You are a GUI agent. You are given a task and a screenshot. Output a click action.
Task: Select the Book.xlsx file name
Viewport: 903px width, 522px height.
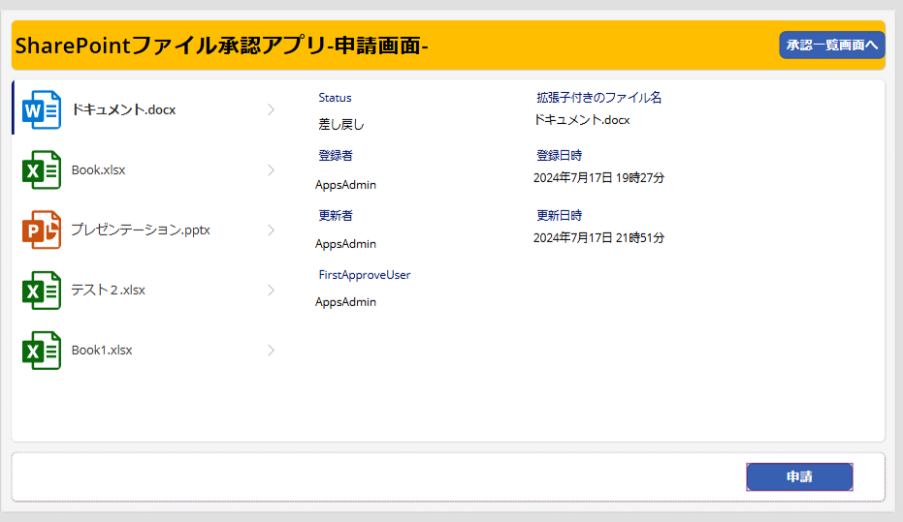click(99, 170)
